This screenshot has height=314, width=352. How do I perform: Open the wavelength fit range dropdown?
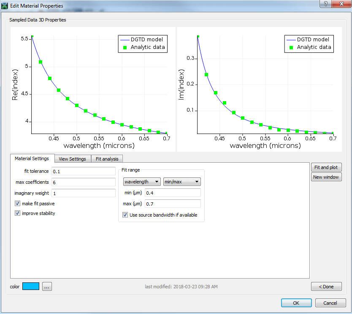coord(141,181)
